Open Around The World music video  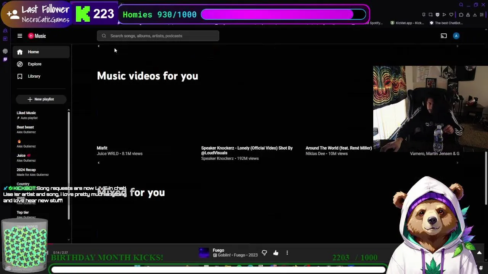coord(339,148)
